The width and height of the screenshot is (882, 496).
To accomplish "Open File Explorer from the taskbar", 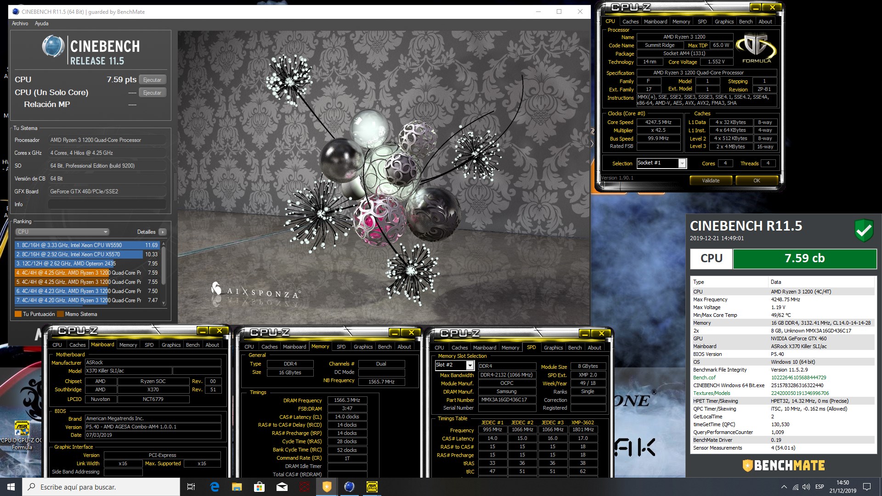I will pos(237,487).
